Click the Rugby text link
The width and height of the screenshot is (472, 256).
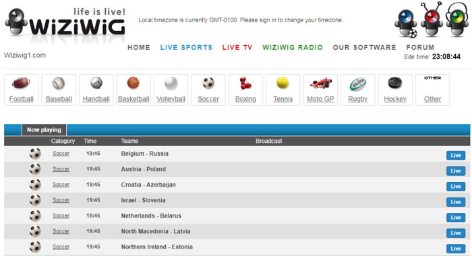tap(357, 99)
